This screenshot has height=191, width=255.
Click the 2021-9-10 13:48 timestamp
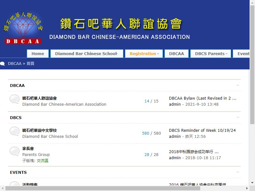click(x=202, y=104)
